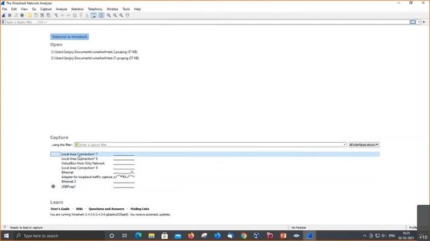The width and height of the screenshot is (430, 241).
Task: Open recent file test 2.pcapng
Action: tap(94, 52)
